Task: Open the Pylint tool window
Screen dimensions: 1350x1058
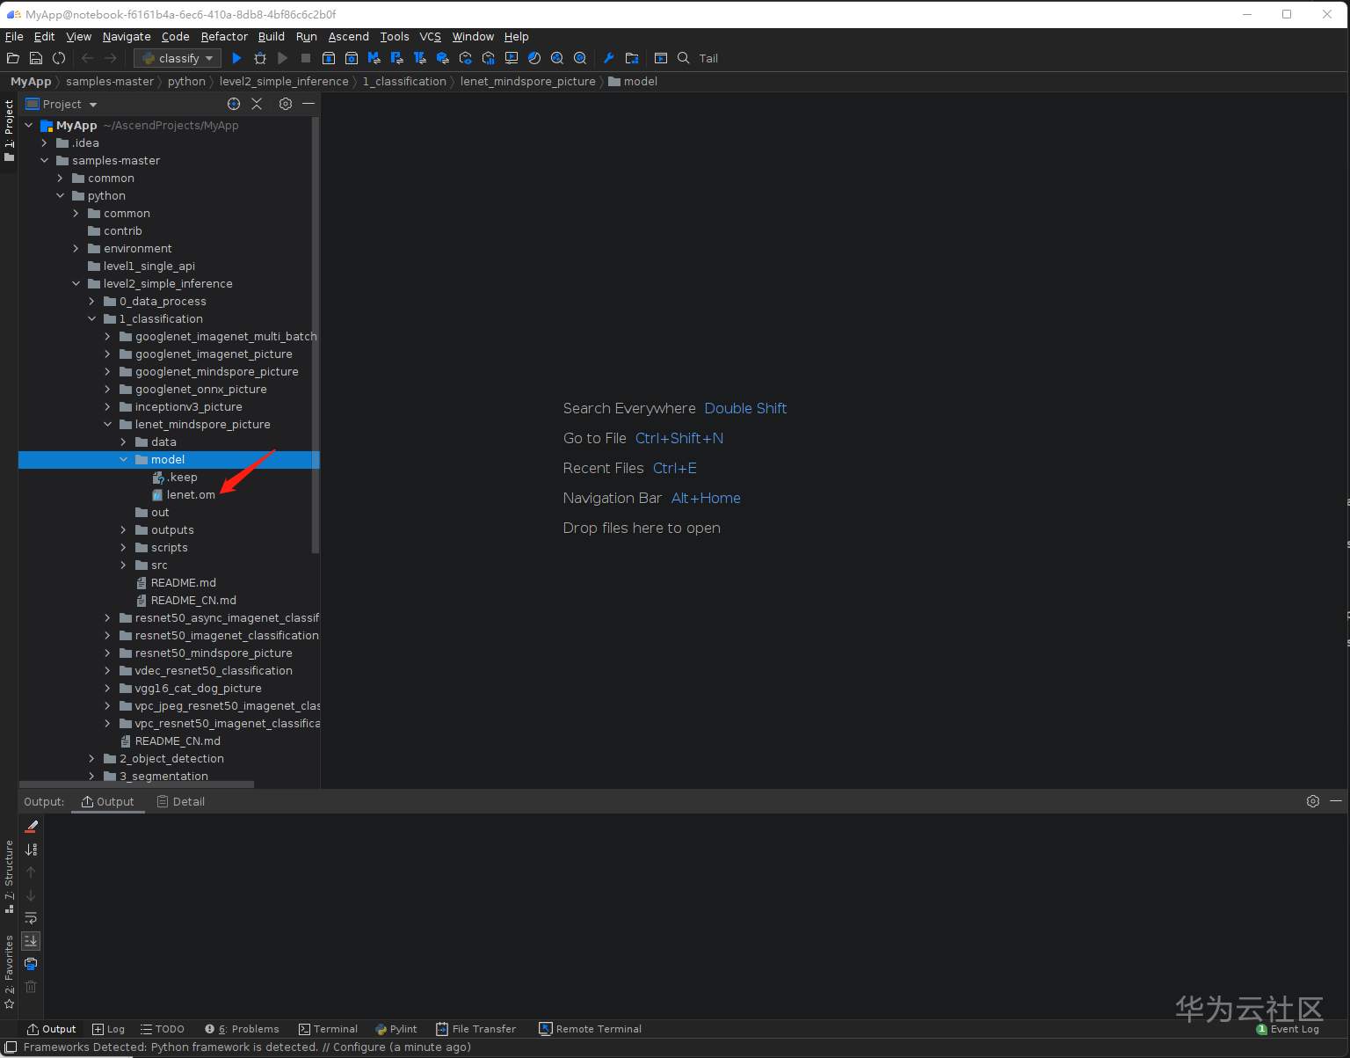Action: pos(396,1029)
